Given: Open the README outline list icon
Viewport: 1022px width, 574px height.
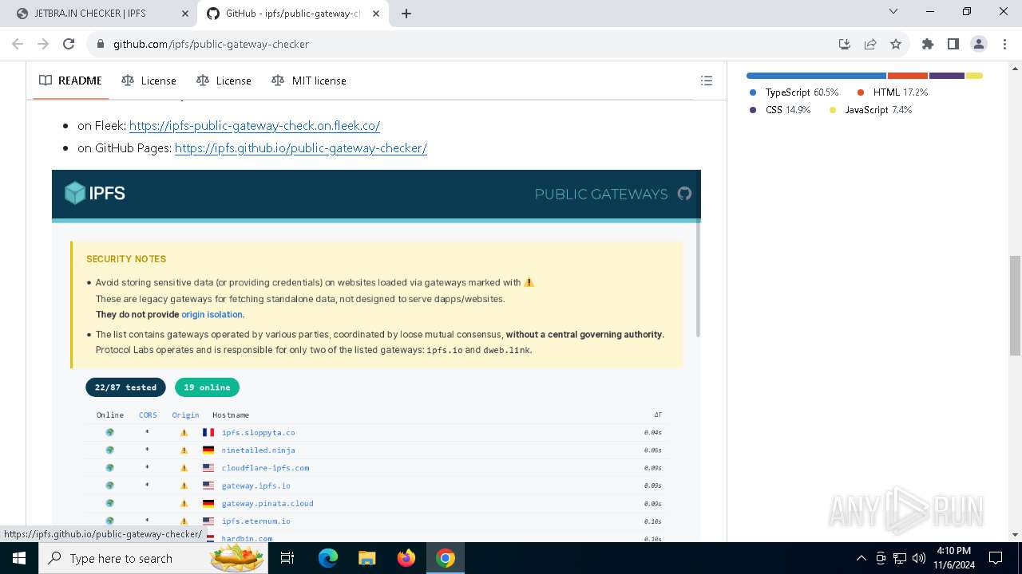Looking at the screenshot, I should pyautogui.click(x=706, y=81).
